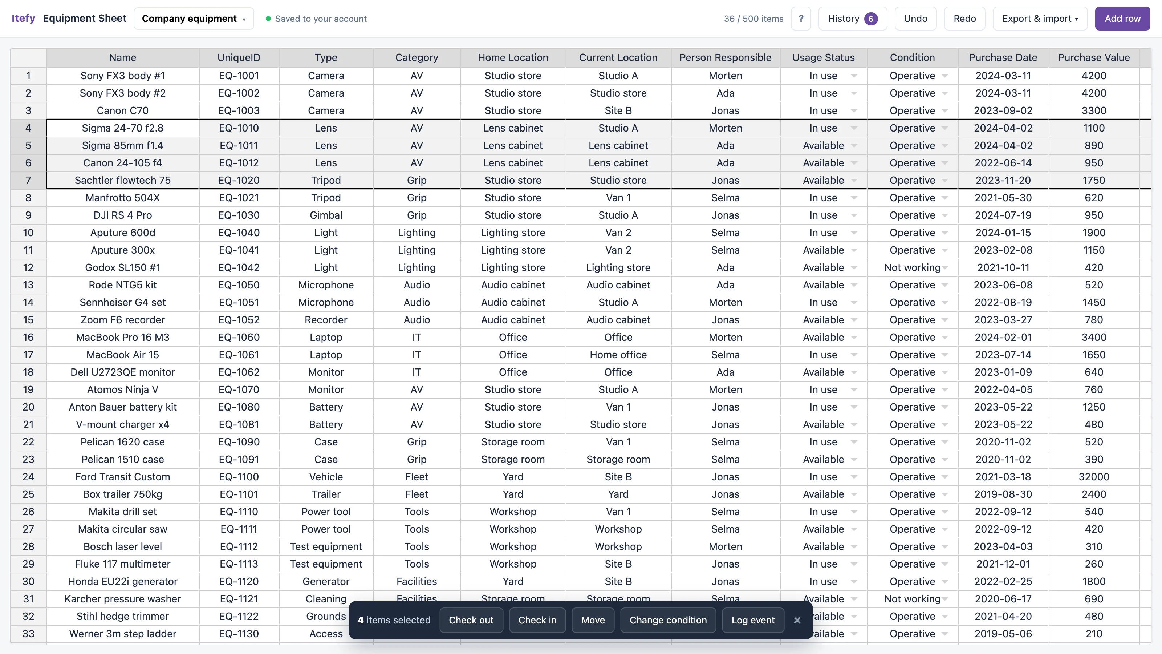Check in the selected items
1162x654 pixels.
537,620
